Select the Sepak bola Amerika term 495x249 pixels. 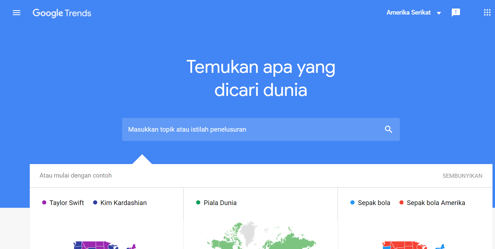coord(436,203)
